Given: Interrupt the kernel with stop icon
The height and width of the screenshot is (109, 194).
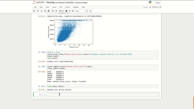Looking at the screenshot, I should tap(66, 11).
